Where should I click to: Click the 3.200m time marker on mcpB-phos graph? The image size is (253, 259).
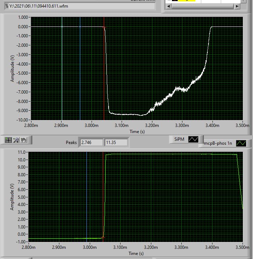[151, 247]
